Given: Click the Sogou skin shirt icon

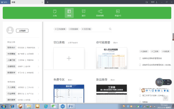Looking at the screenshot, I should 165,91.
